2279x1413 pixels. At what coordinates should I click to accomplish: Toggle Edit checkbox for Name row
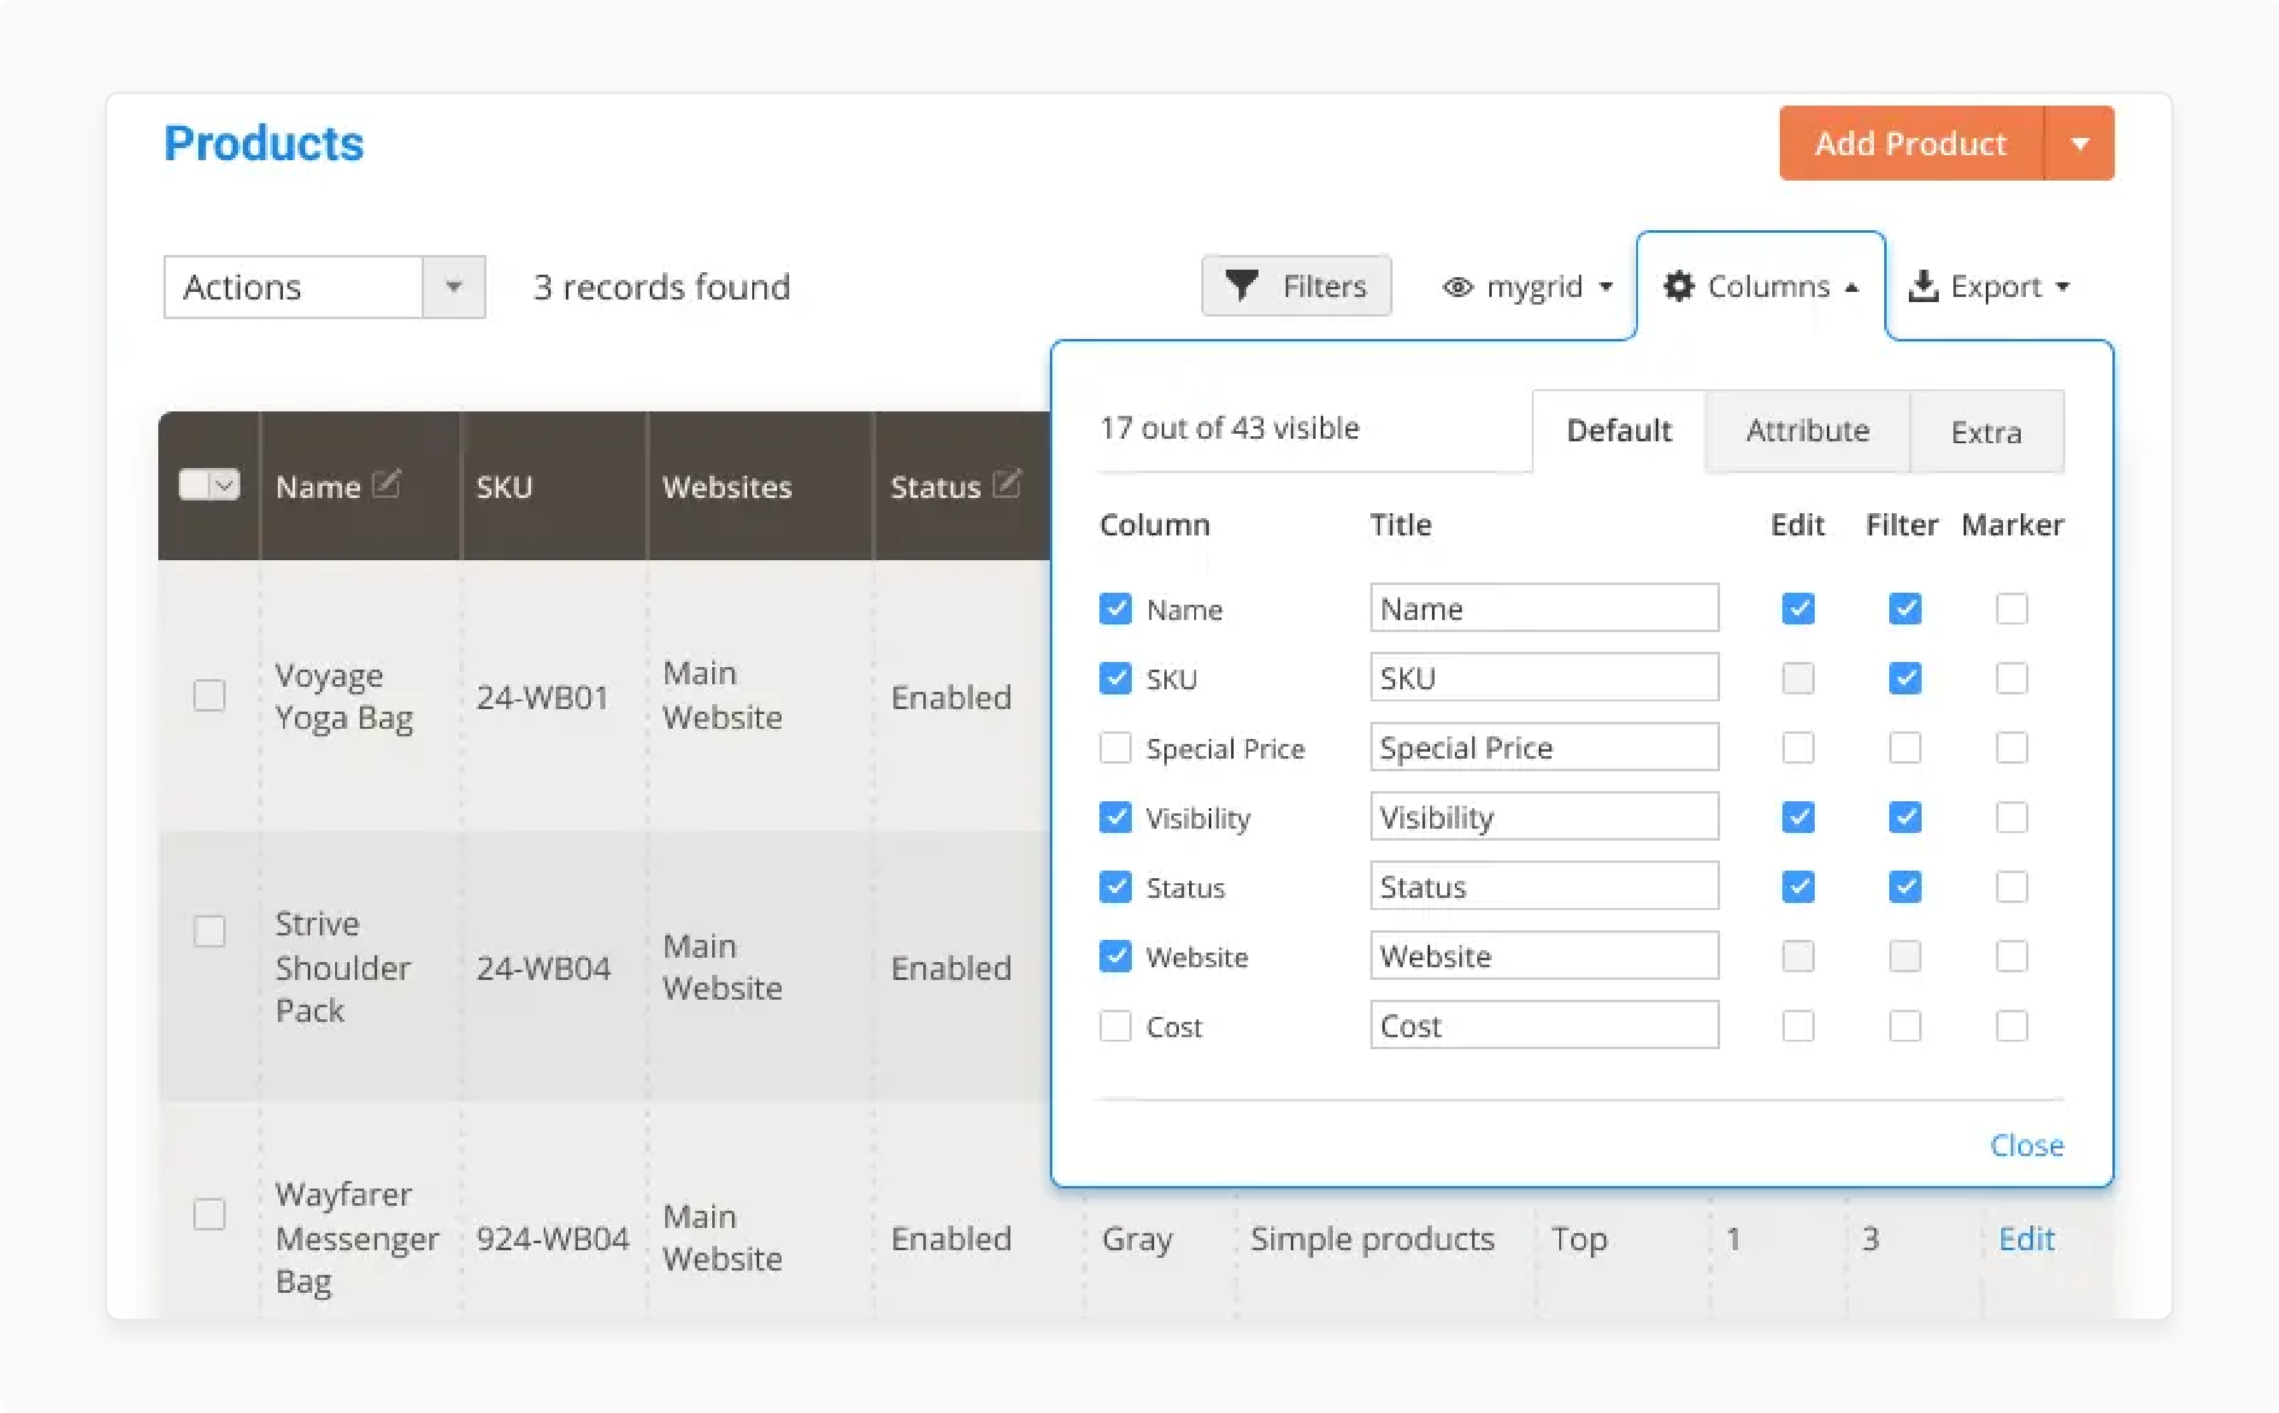click(1798, 609)
